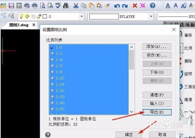The width and height of the screenshot is (195, 138).
Task: Click layer 0 color square
Action: click(x=45, y=16)
